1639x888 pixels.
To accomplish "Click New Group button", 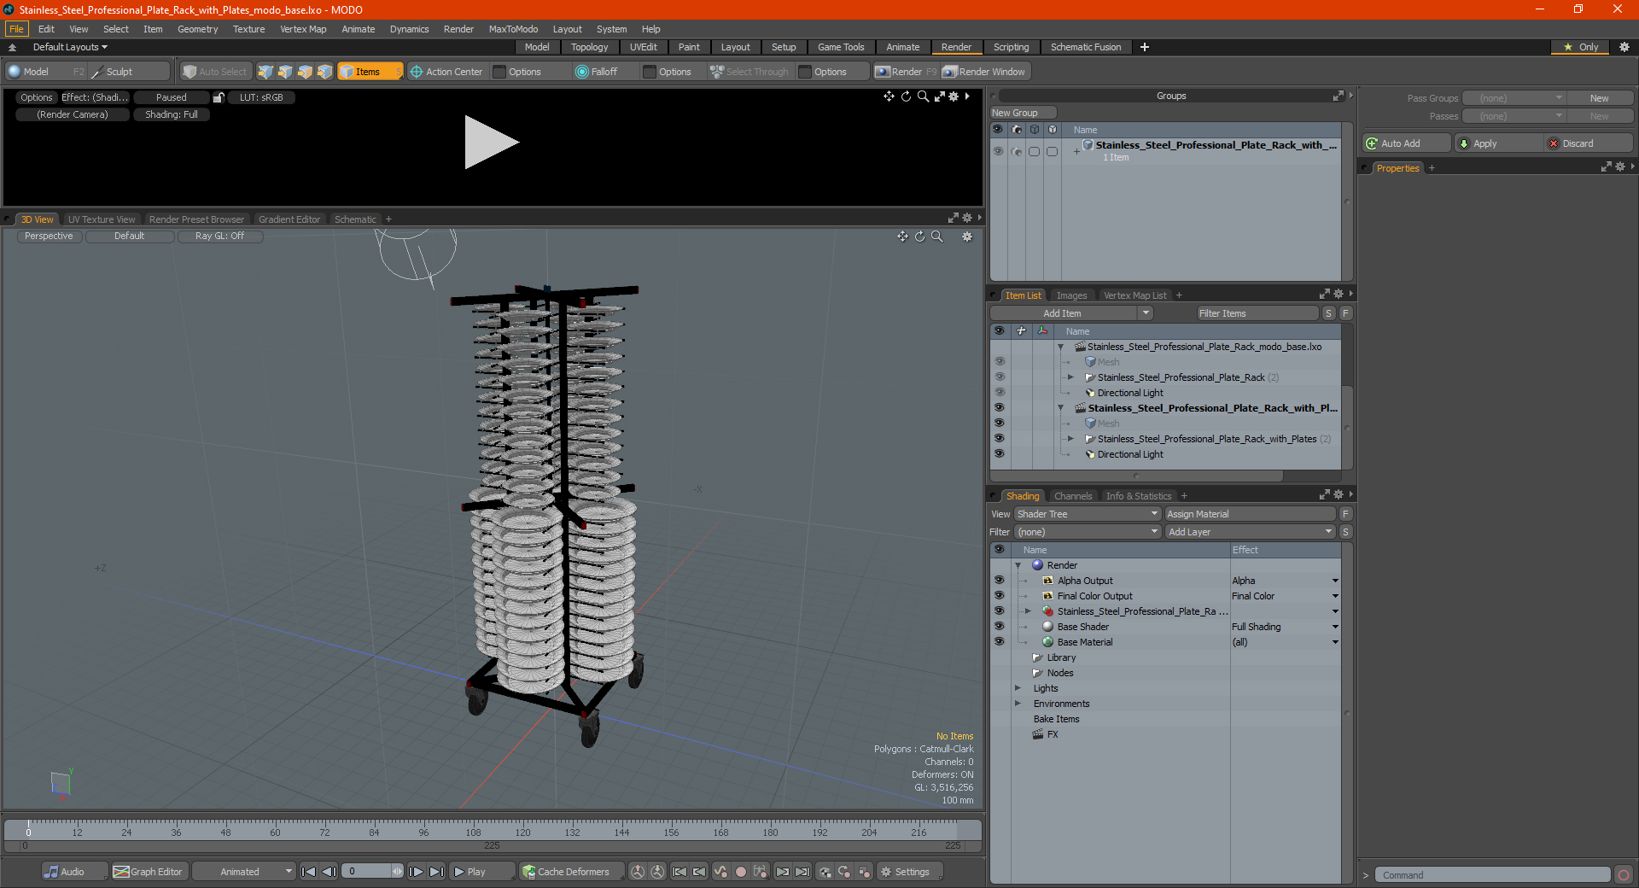I will click(x=1023, y=113).
